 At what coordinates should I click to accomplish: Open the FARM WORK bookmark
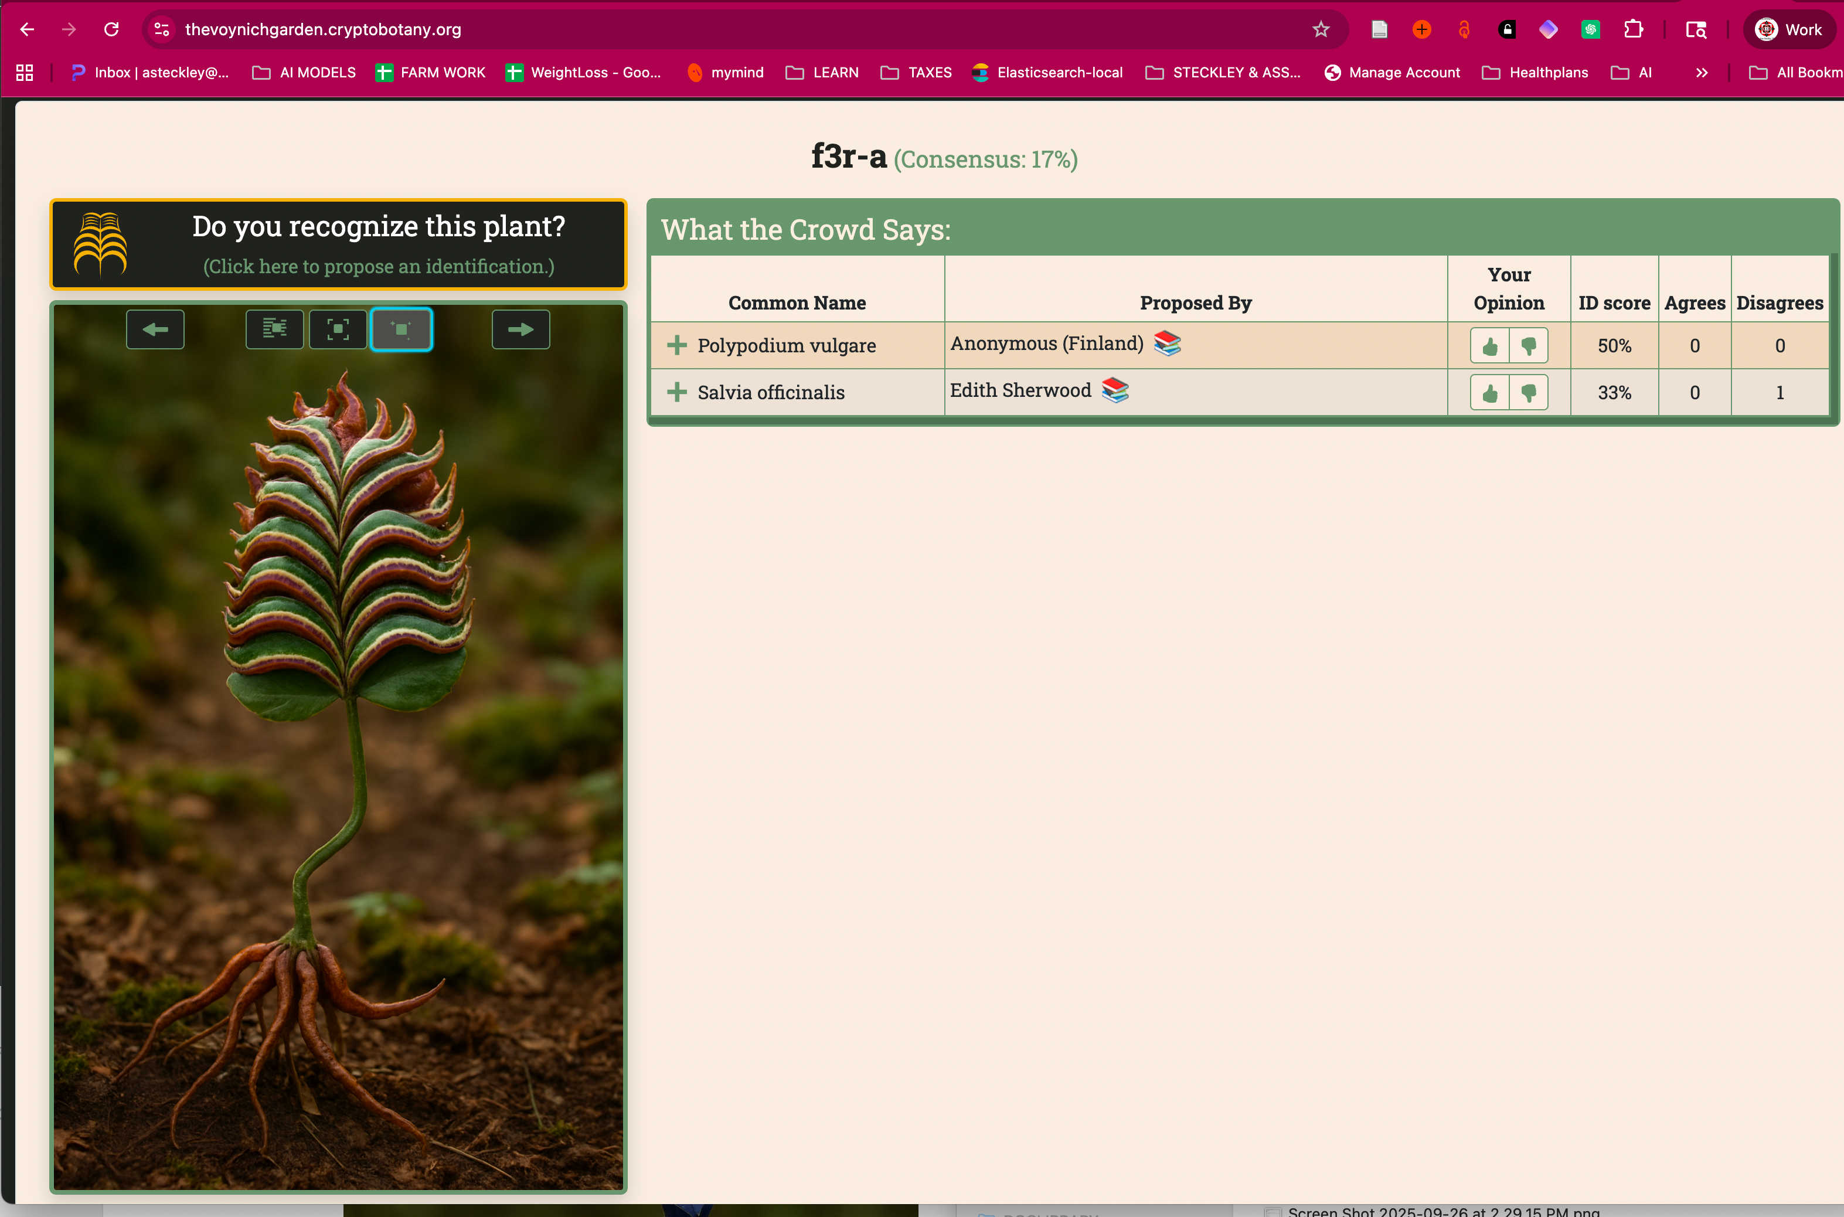tap(431, 73)
